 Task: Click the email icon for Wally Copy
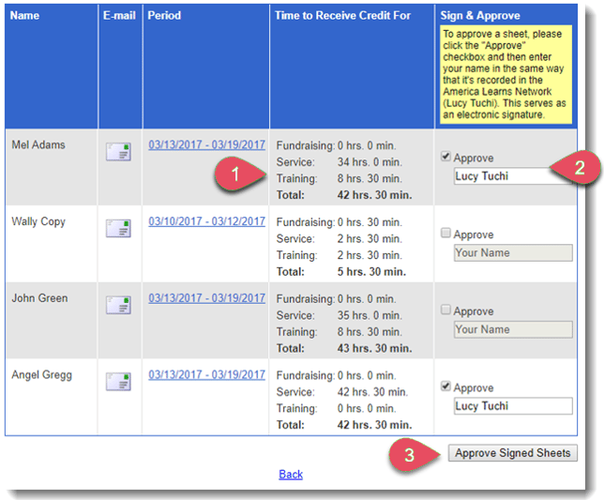(118, 229)
